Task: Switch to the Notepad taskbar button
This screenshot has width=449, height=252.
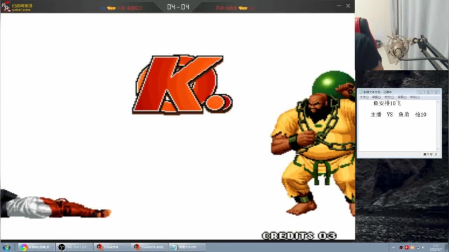Action: click(187, 247)
